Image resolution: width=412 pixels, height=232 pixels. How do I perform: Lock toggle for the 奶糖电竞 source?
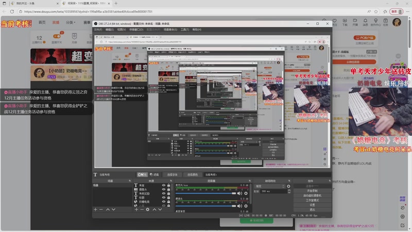coord(169,202)
